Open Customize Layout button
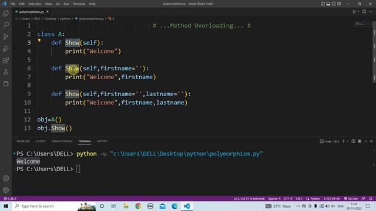The height and width of the screenshot is (211, 376). tap(339, 4)
